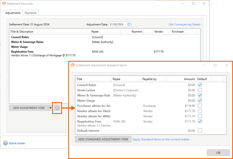This screenshot has height=159, width=233.
Task: Enable Strata Levies as a default item
Action: [x=200, y=90]
